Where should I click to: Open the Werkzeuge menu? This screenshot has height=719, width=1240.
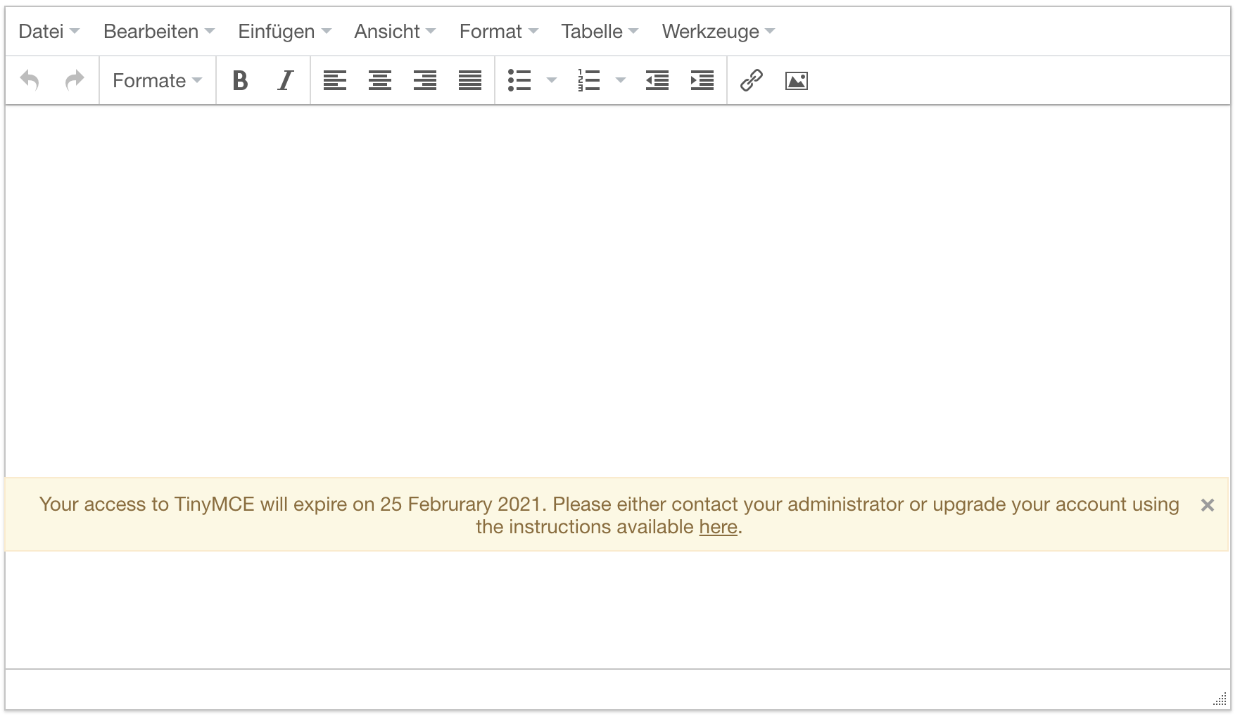[x=718, y=32]
